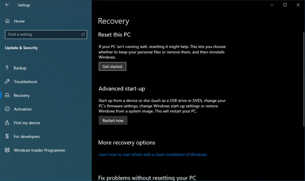Open the Windows Insider Programme page
Viewport: 305px width, 181px height.
tap(39, 150)
